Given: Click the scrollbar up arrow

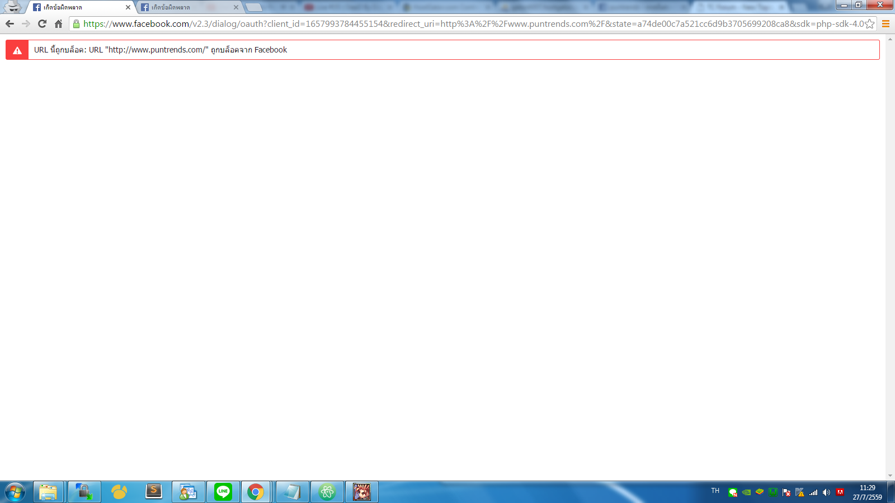Looking at the screenshot, I should 890,39.
